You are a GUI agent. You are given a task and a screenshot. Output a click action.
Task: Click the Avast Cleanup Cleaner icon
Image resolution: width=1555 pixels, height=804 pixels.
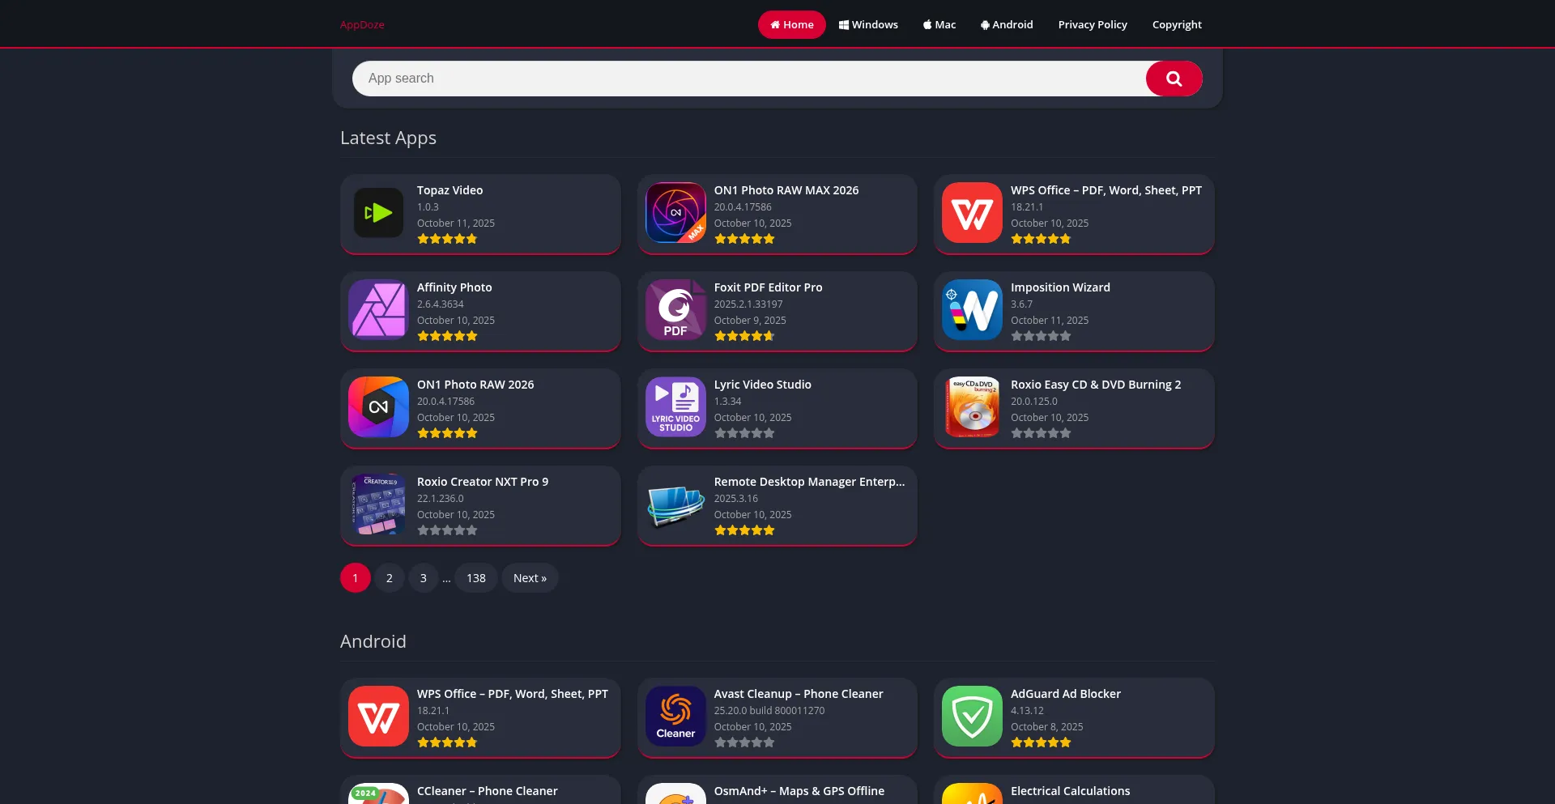(x=675, y=717)
